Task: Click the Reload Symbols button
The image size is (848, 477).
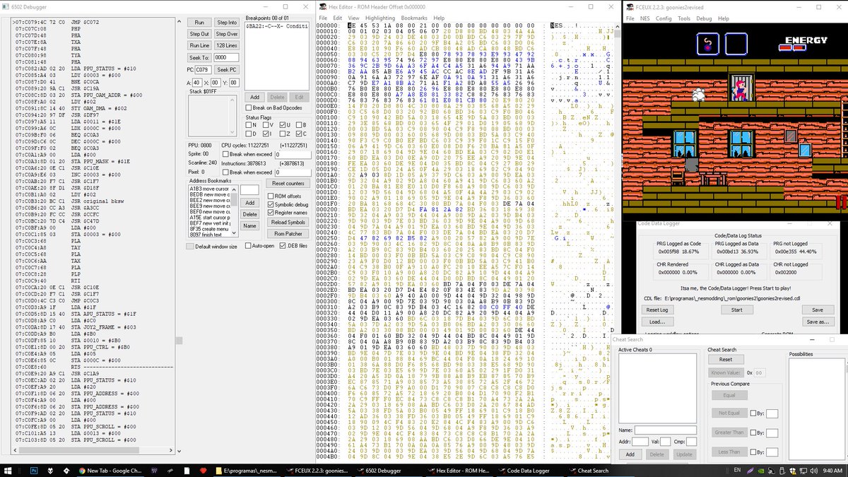Action: click(x=288, y=223)
